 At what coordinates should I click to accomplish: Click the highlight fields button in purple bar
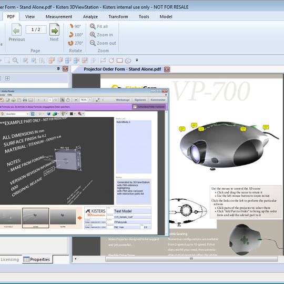(149, 107)
